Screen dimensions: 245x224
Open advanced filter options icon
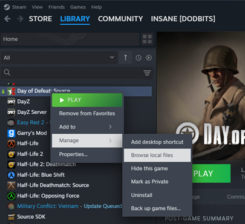point(147,73)
